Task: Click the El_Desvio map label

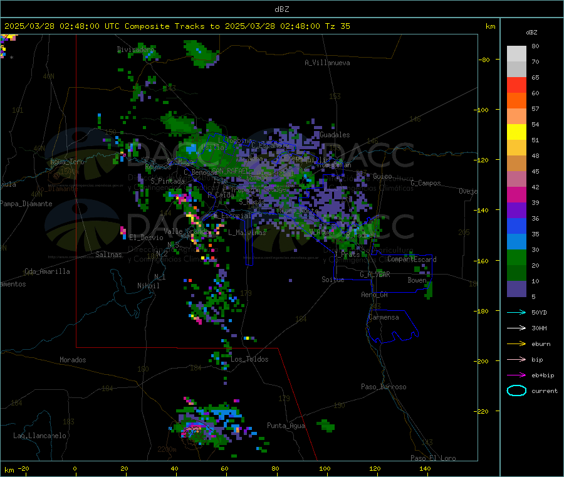Action: click(146, 238)
